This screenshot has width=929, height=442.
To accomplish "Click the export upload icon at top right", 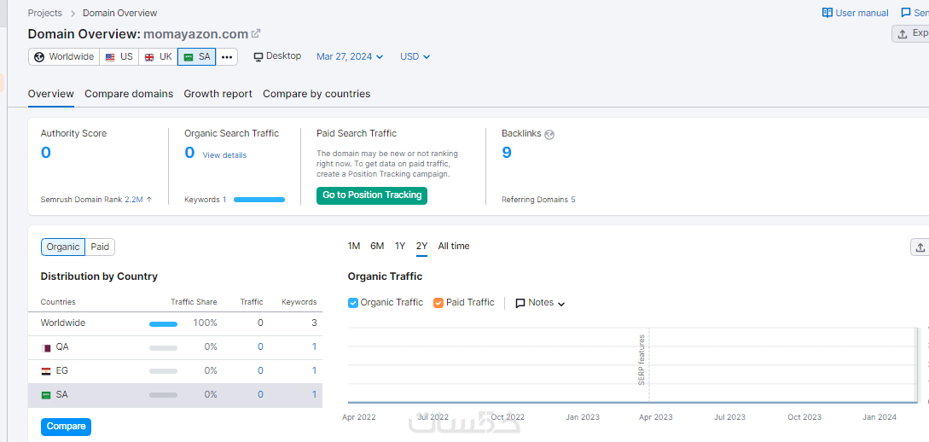I will 903,33.
